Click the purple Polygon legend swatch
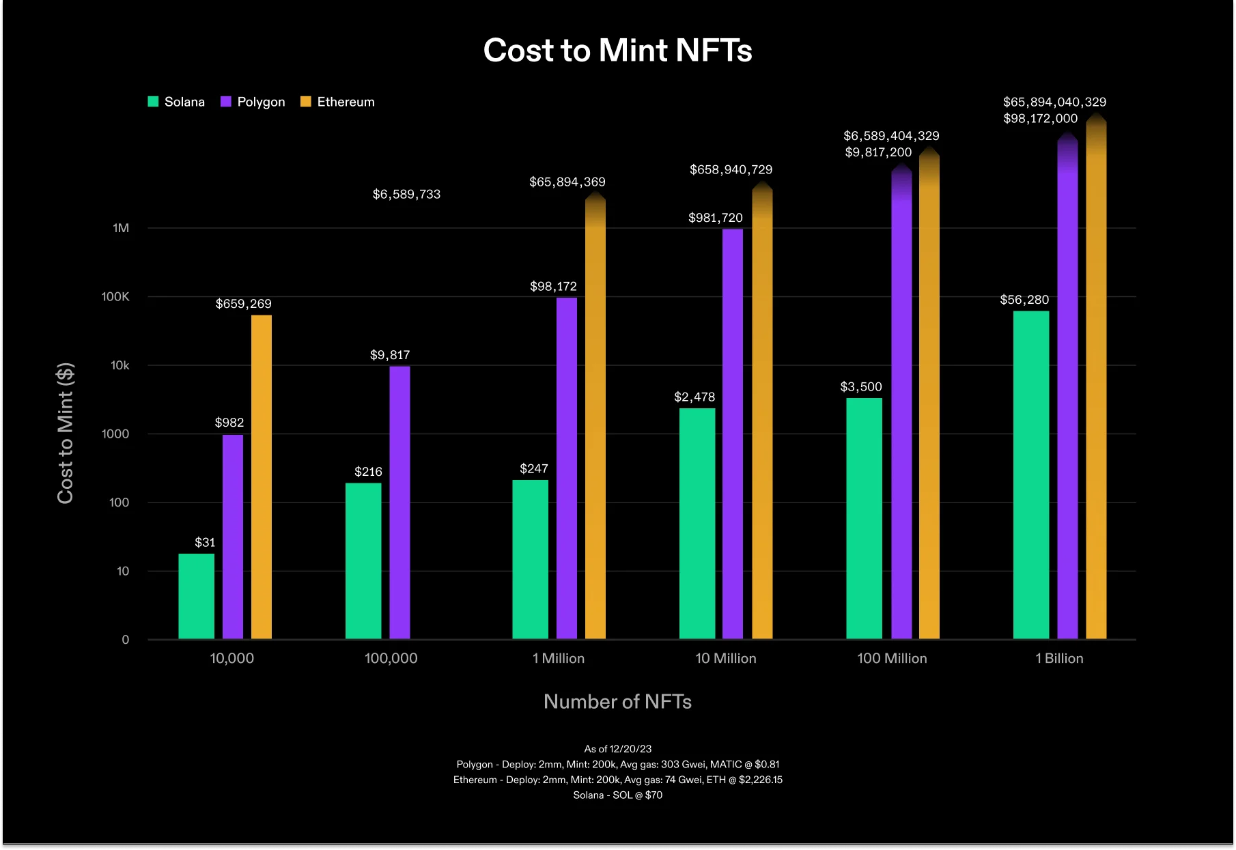 coord(226,102)
